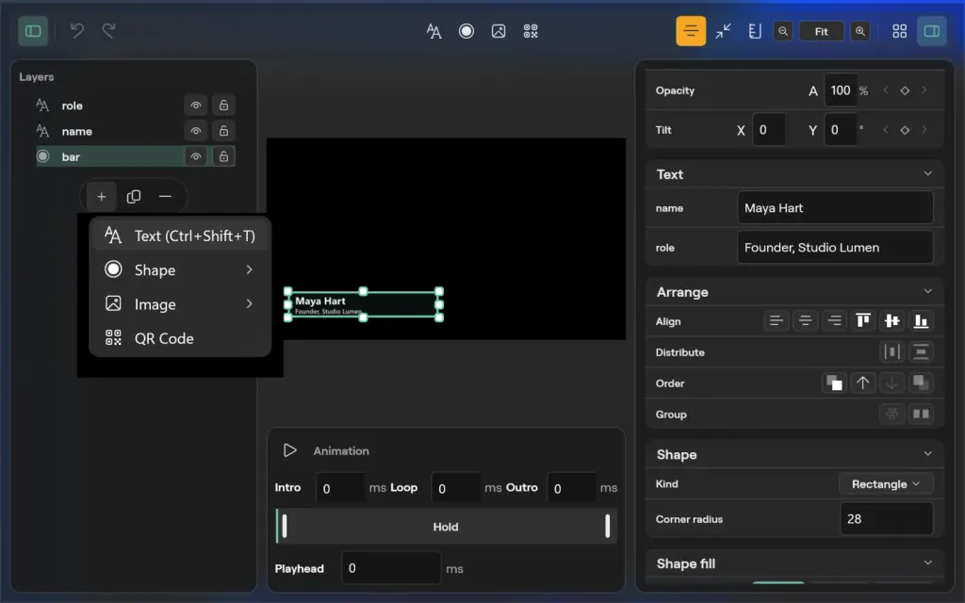The height and width of the screenshot is (603, 965).
Task: Bring to front Order icon
Action: click(834, 383)
